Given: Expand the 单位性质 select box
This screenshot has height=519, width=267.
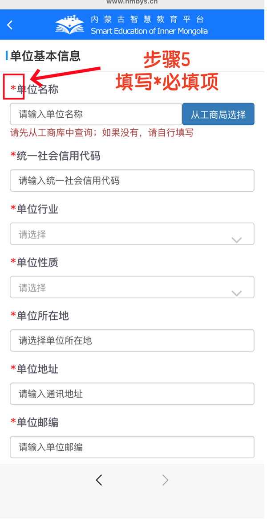Looking at the screenshot, I should [x=132, y=288].
